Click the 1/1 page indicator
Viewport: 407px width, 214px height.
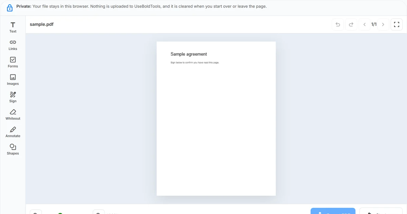tap(374, 24)
